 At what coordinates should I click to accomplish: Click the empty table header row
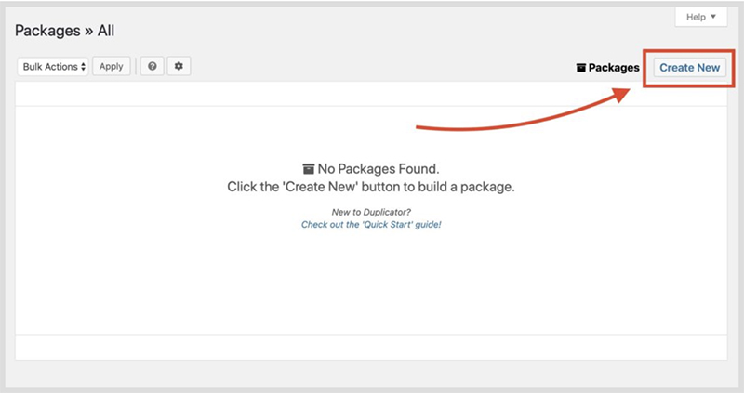point(371,94)
